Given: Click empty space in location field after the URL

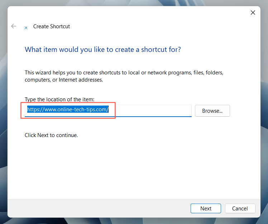Looking at the screenshot, I should [x=154, y=110].
